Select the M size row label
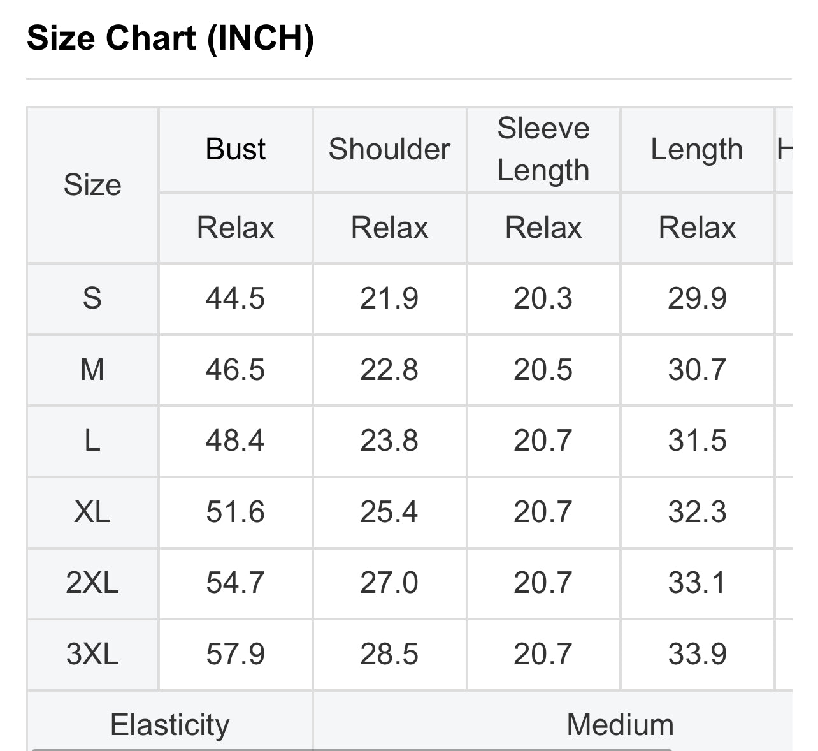Screen dimensions: 818x751 [x=92, y=370]
